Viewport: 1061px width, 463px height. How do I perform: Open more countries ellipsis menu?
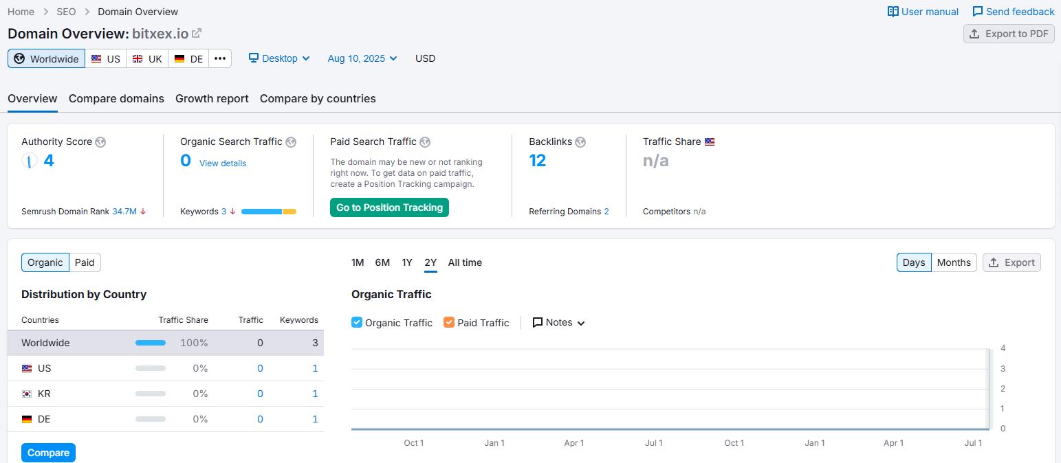click(220, 58)
